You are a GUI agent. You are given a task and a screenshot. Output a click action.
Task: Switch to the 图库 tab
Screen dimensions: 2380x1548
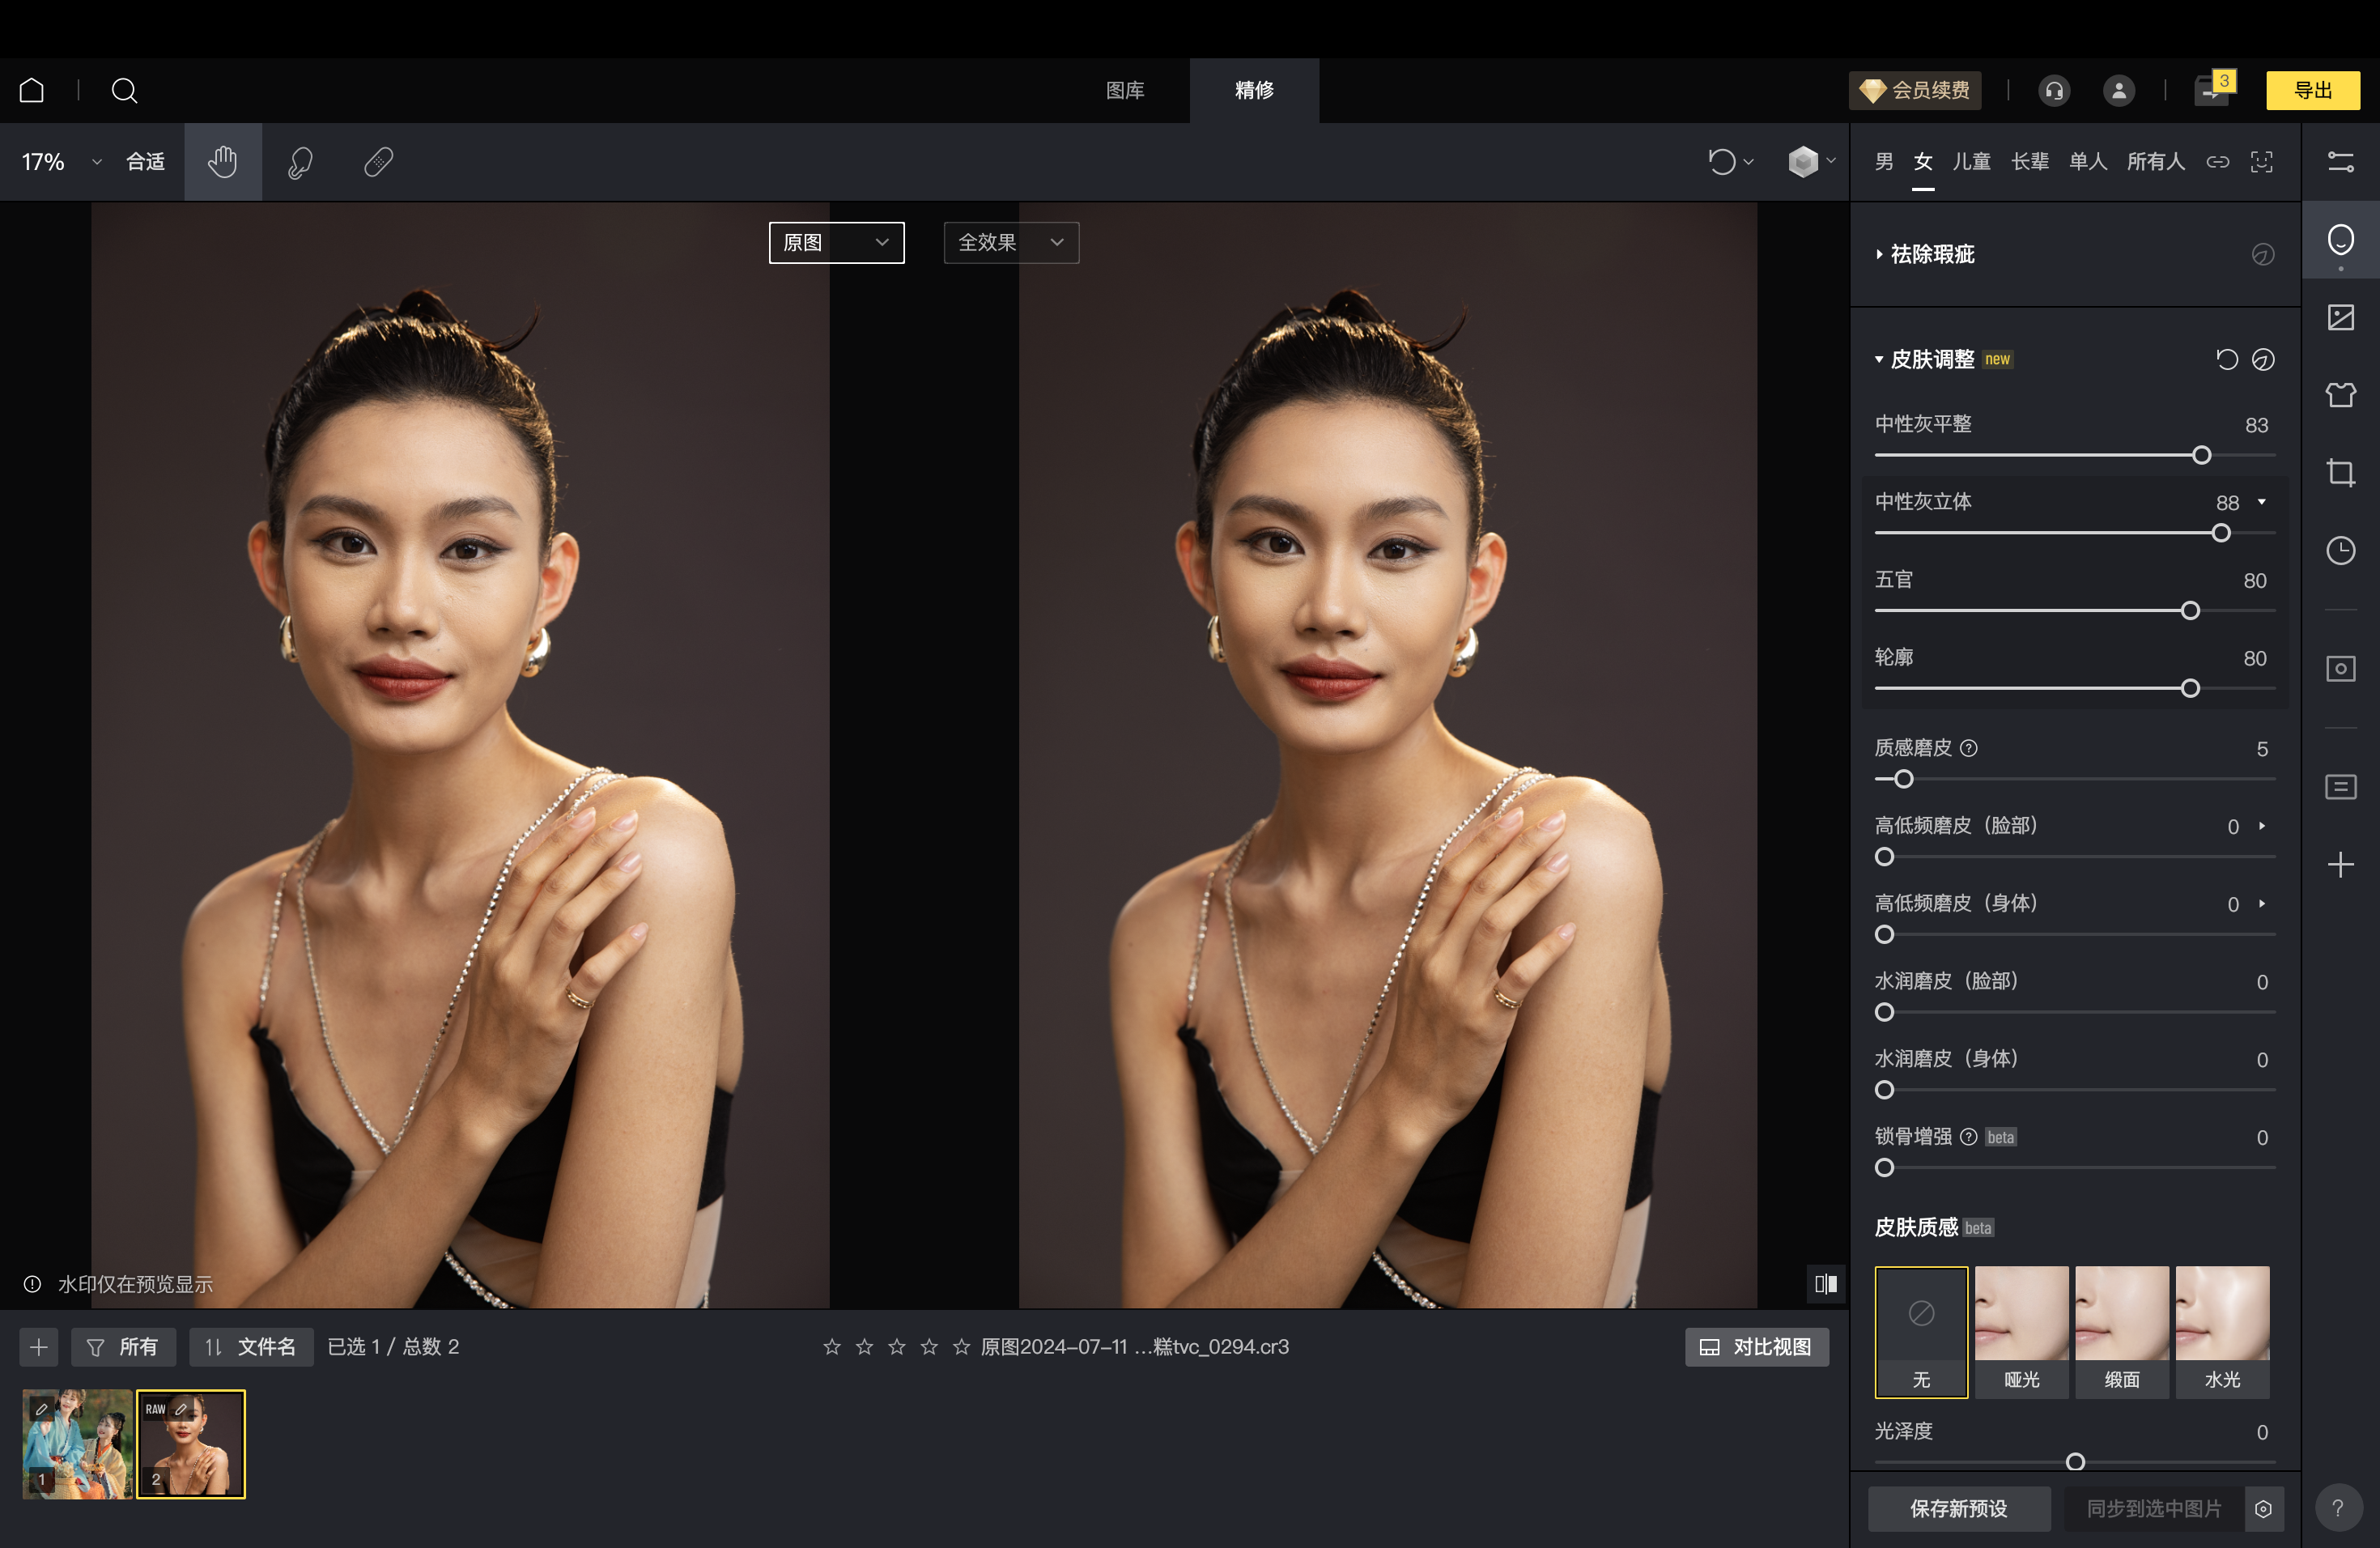[1124, 90]
